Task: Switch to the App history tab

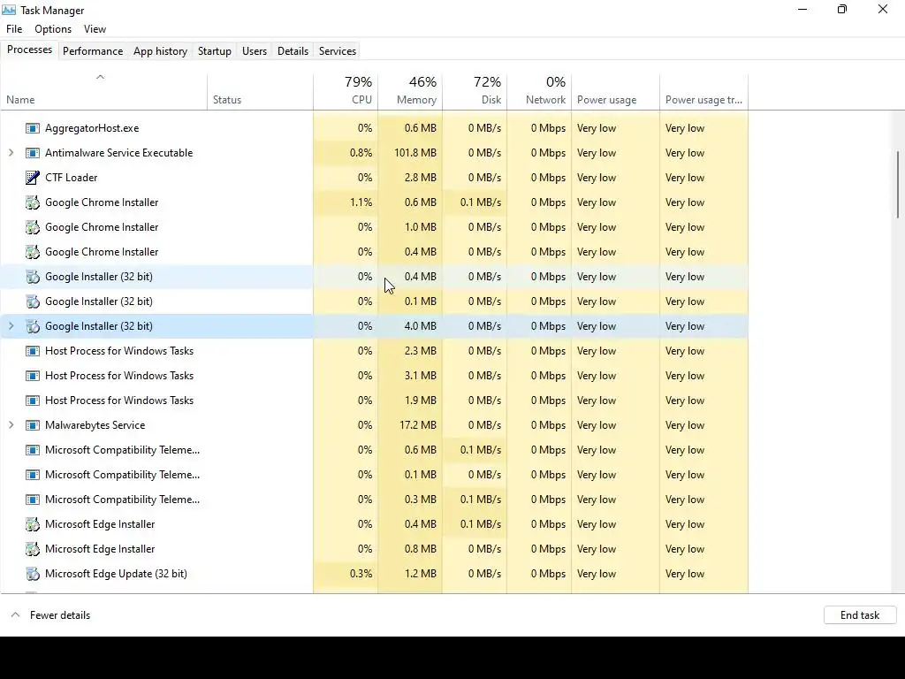Action: (x=161, y=50)
